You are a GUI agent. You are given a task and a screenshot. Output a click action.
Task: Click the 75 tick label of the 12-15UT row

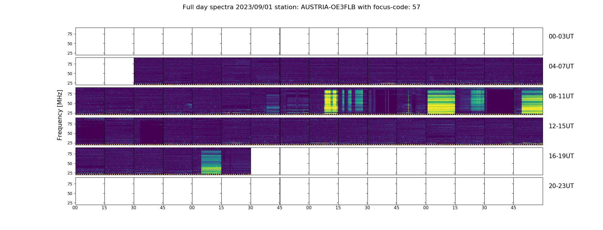pyautogui.click(x=70, y=124)
